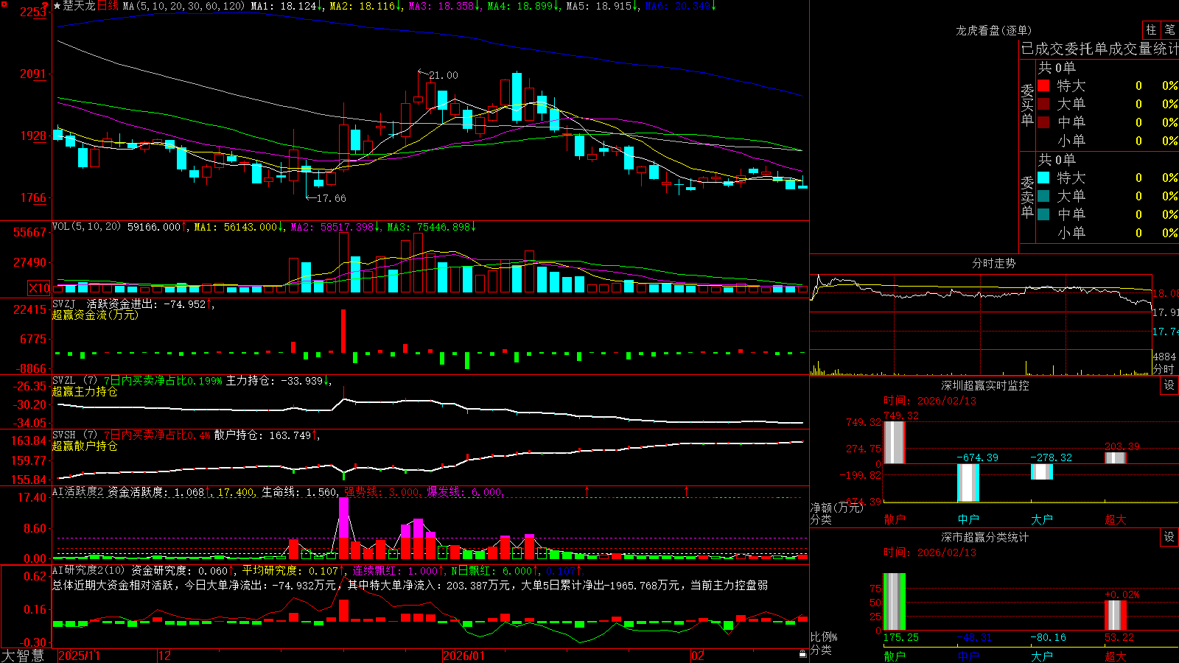The width and height of the screenshot is (1179, 663).
Task: Click the dark red 大单 buy swatch
Action: click(1043, 104)
